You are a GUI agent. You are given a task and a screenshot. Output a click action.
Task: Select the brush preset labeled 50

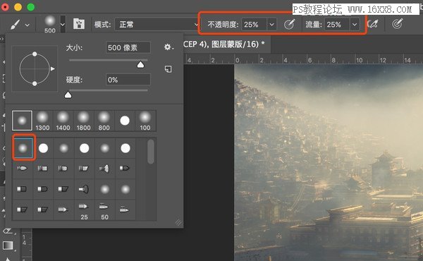click(x=104, y=210)
